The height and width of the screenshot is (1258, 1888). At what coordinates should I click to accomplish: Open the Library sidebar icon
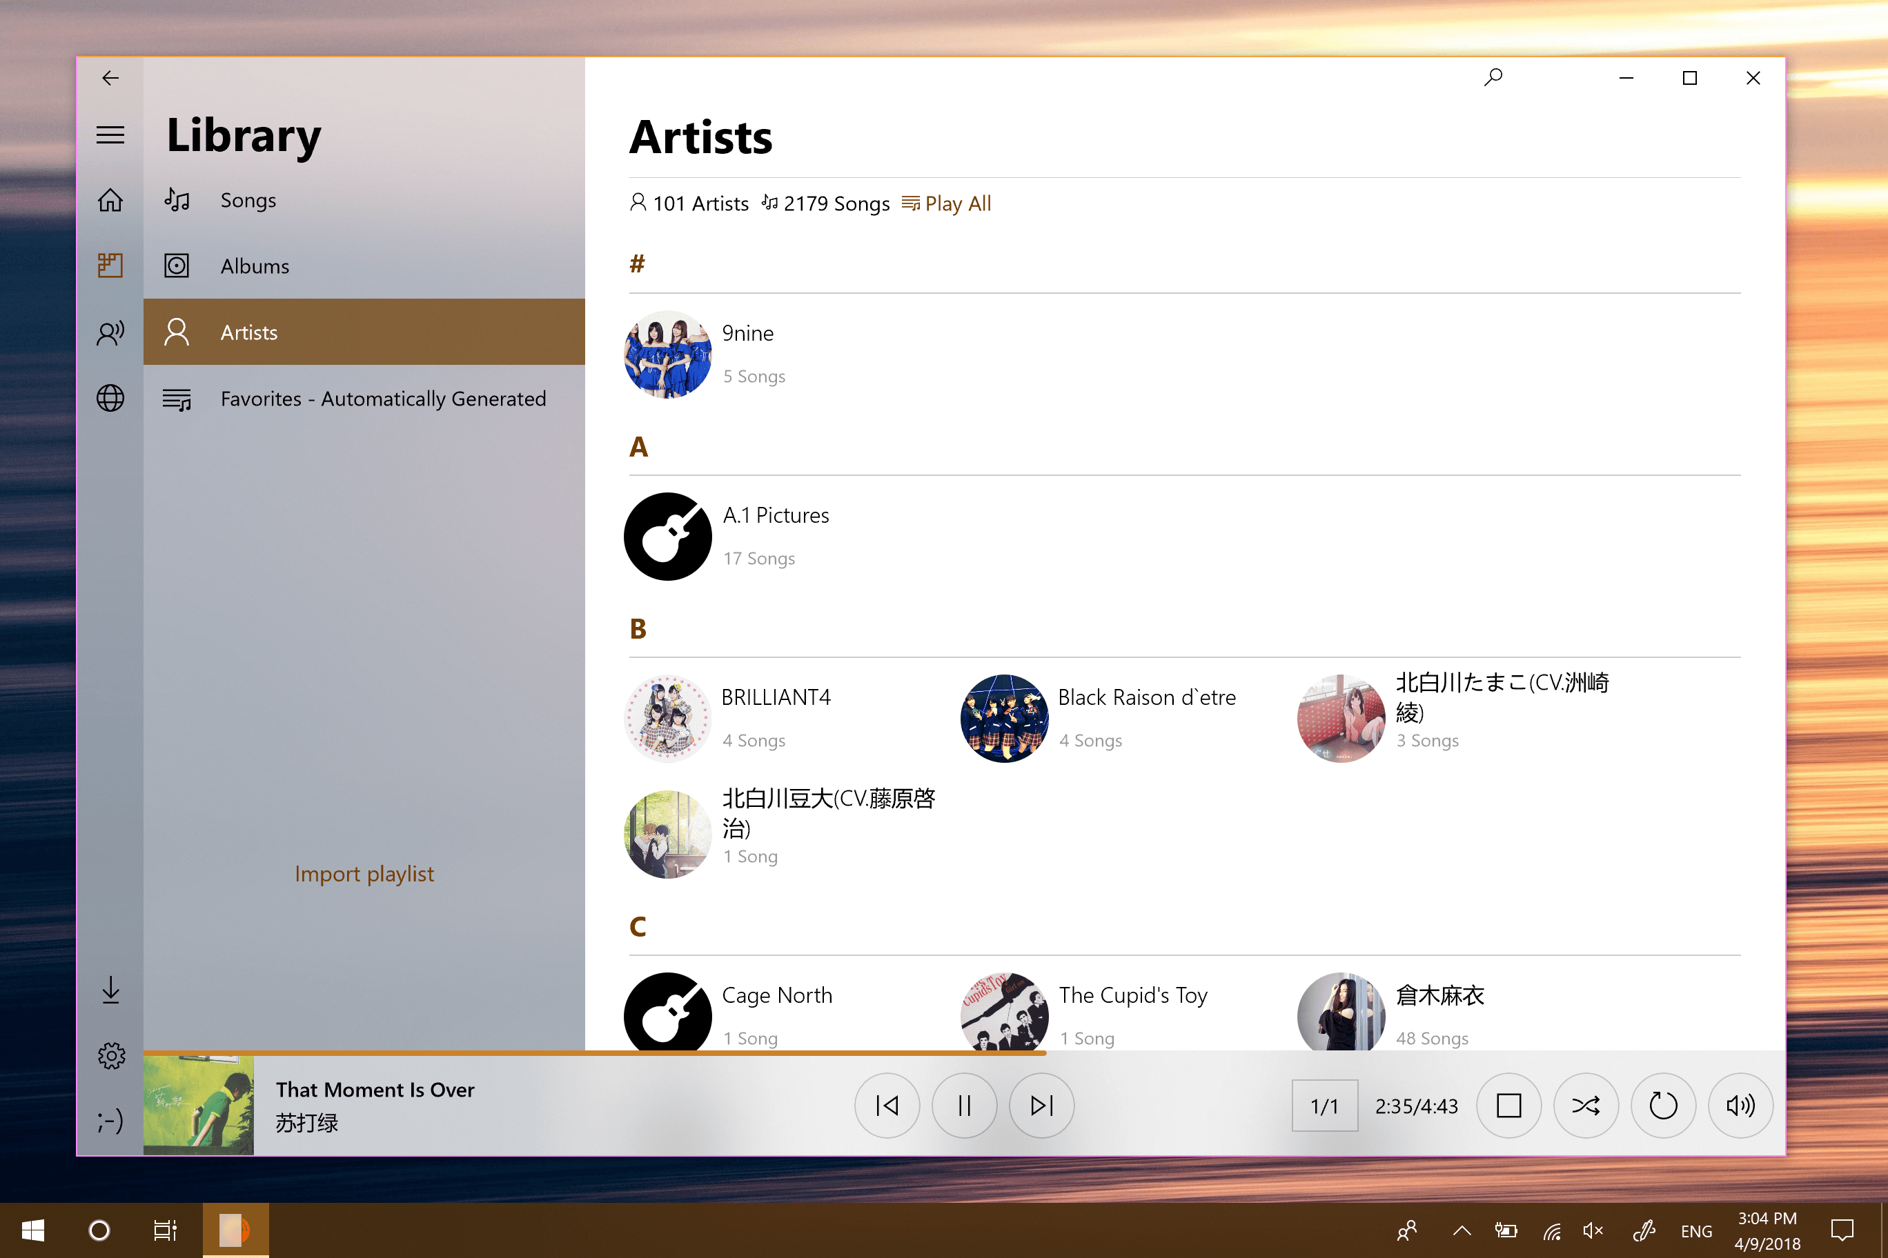point(110,266)
